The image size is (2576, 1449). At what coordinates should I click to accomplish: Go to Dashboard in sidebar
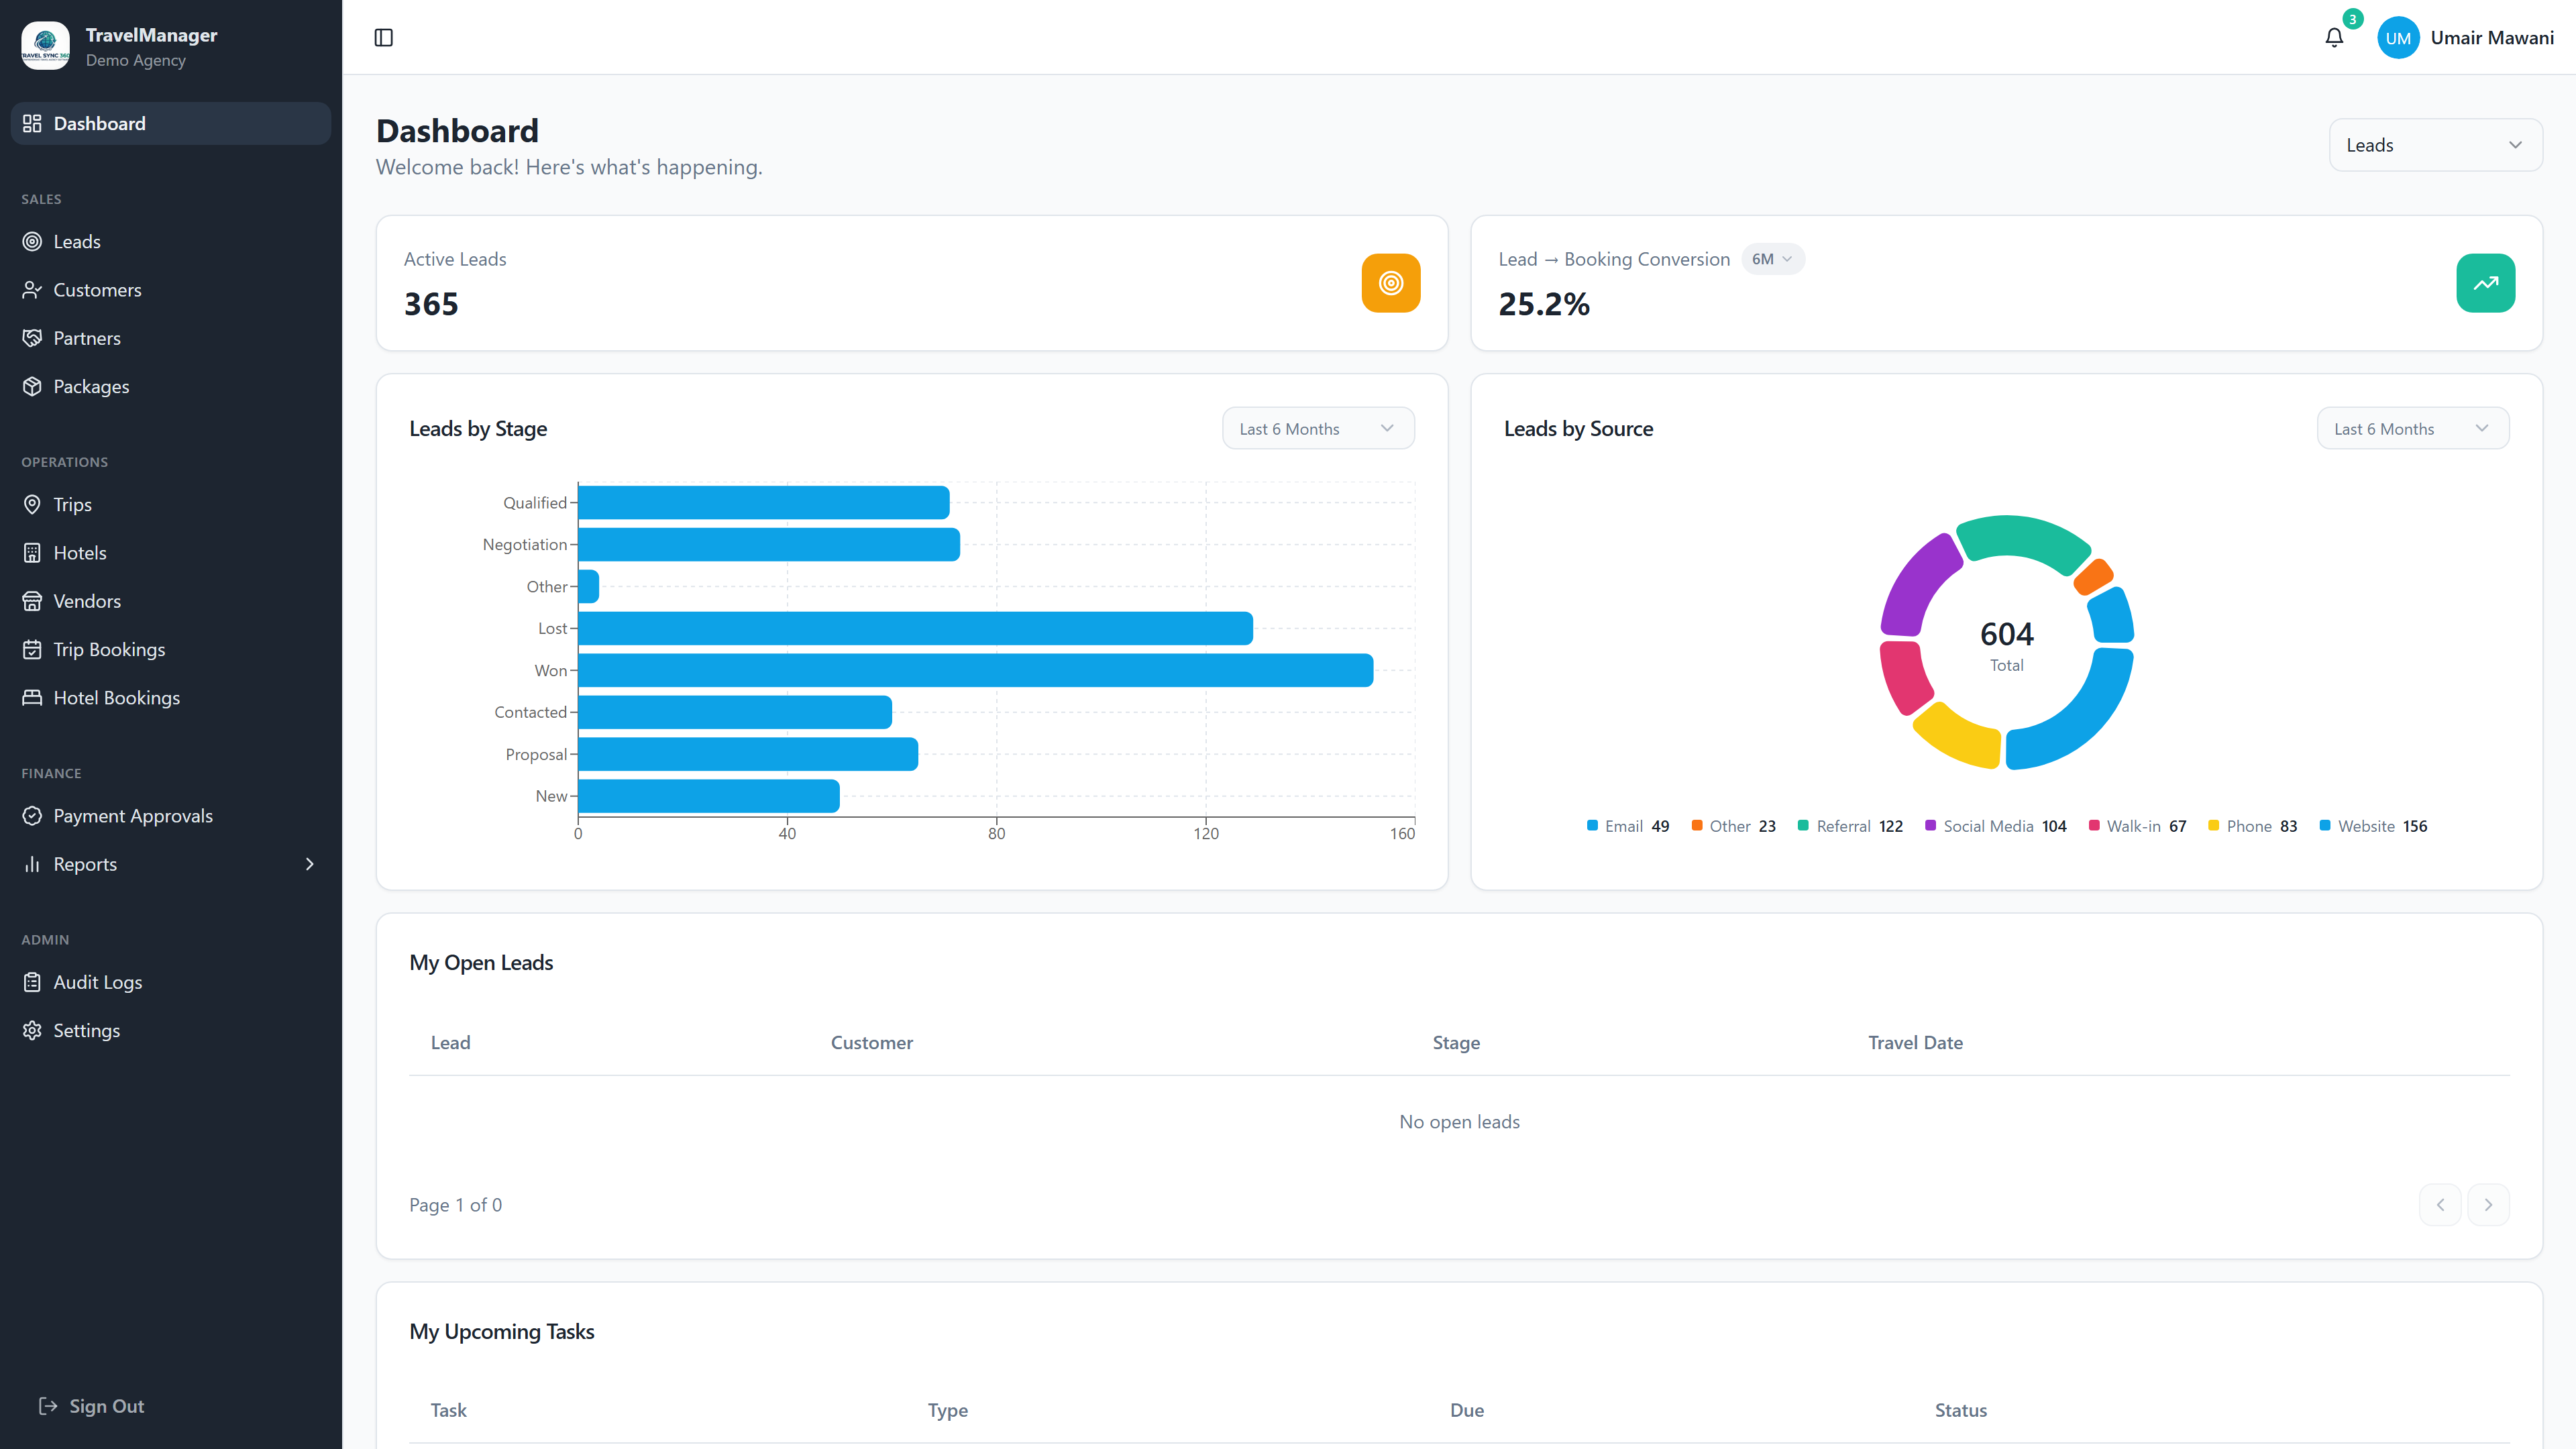[171, 123]
